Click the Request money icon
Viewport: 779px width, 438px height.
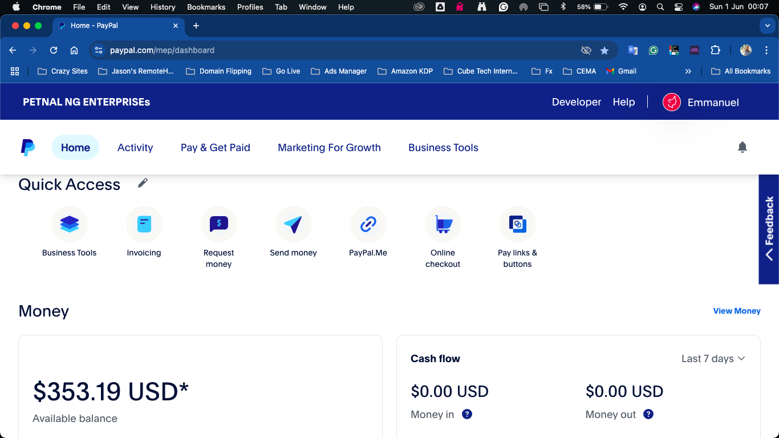(219, 224)
